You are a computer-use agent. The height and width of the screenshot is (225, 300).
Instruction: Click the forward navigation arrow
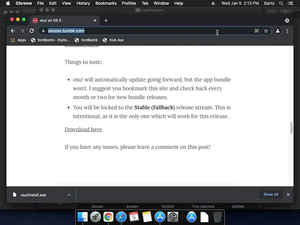22,31
